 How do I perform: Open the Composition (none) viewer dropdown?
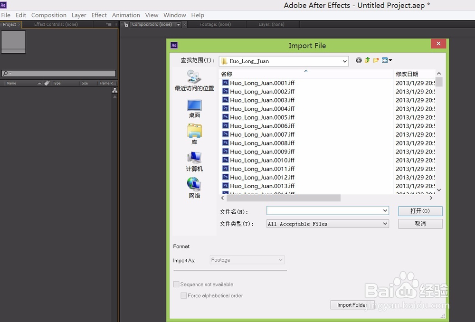[179, 25]
